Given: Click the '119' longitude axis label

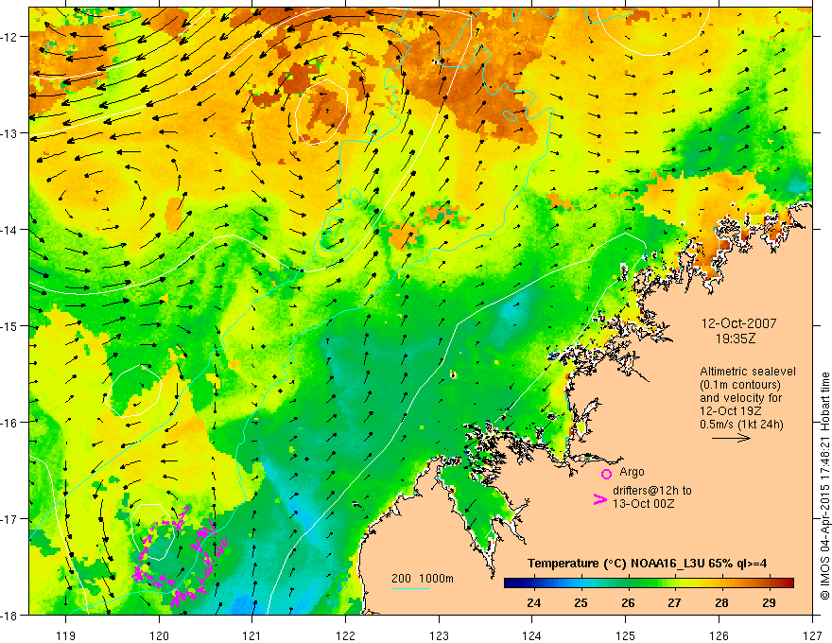Looking at the screenshot, I should (66, 635).
